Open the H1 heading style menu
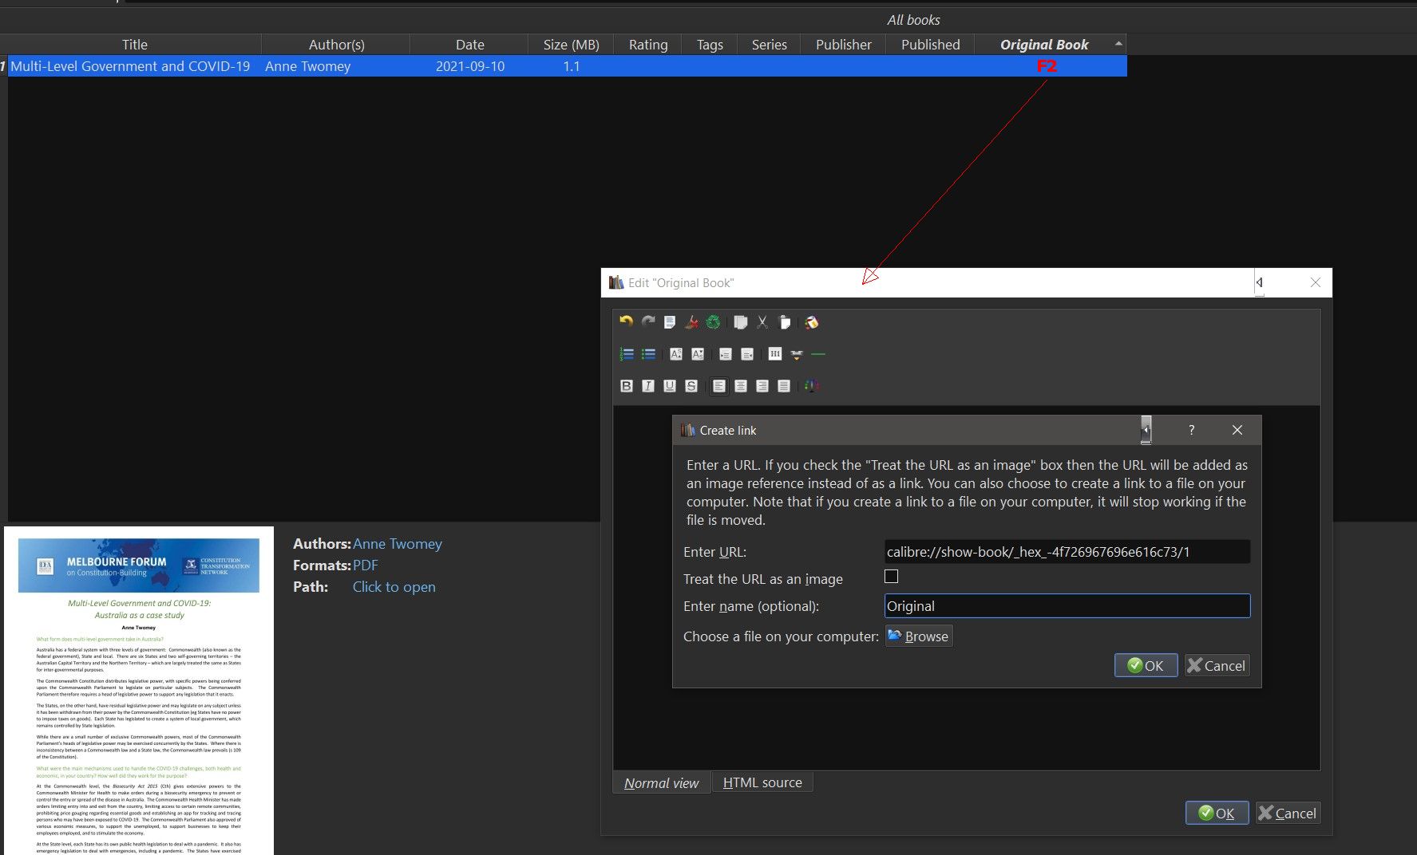Screen dimensions: 1417x855 (775, 354)
